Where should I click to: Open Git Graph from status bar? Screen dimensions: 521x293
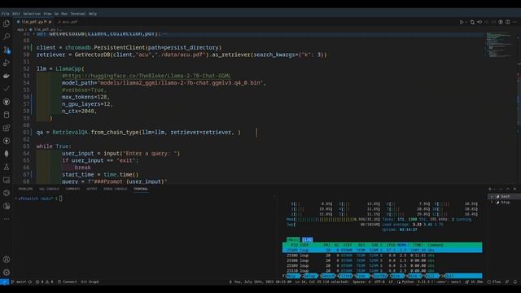90,282
